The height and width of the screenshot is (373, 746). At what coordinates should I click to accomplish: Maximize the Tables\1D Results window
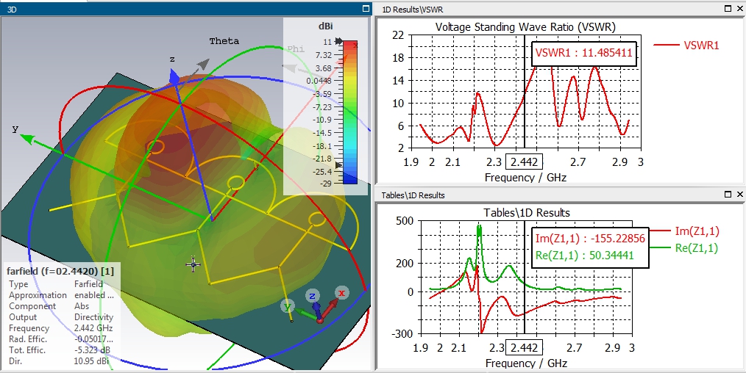tap(728, 195)
